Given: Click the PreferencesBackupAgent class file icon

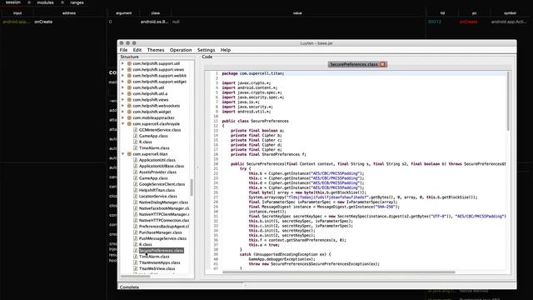Looking at the screenshot, I should (x=135, y=226).
